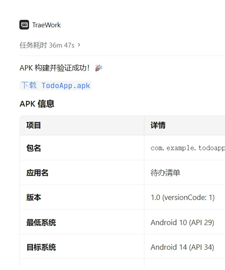
Task: Select the 版本 row label
Action: (x=34, y=197)
